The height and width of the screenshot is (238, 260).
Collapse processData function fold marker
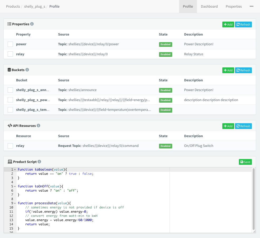coord(15,203)
